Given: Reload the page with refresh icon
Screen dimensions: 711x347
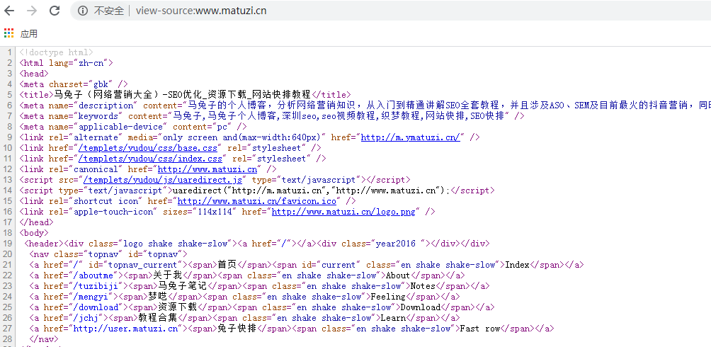Looking at the screenshot, I should pos(55,11).
